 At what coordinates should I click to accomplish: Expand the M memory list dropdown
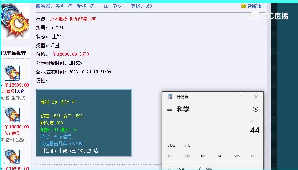click(x=254, y=156)
